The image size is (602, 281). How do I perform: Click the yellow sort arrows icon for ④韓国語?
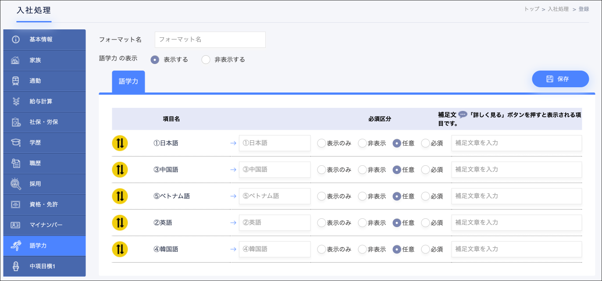pyautogui.click(x=120, y=249)
